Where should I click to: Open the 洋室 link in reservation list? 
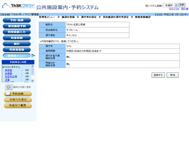click(x=7, y=80)
